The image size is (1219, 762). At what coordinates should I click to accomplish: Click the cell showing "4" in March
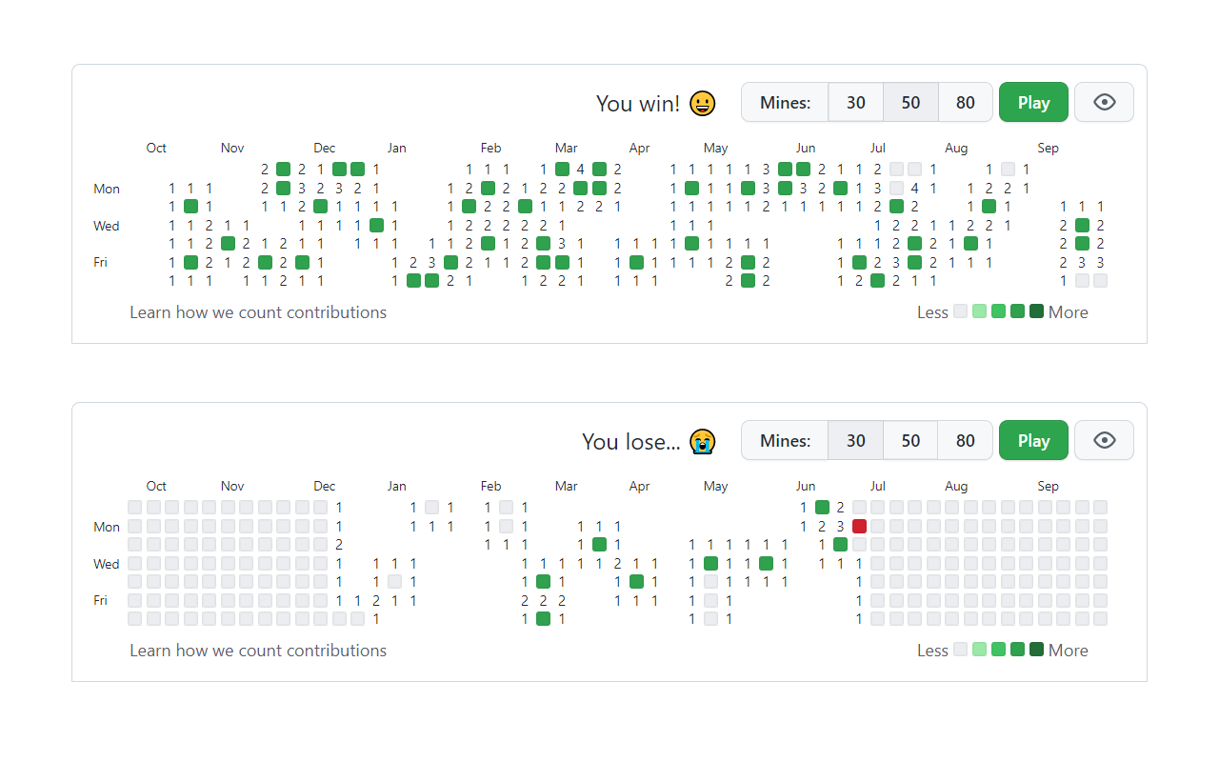tap(583, 169)
